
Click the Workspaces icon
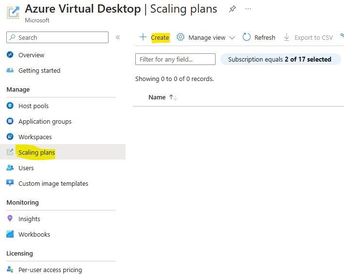click(x=10, y=137)
